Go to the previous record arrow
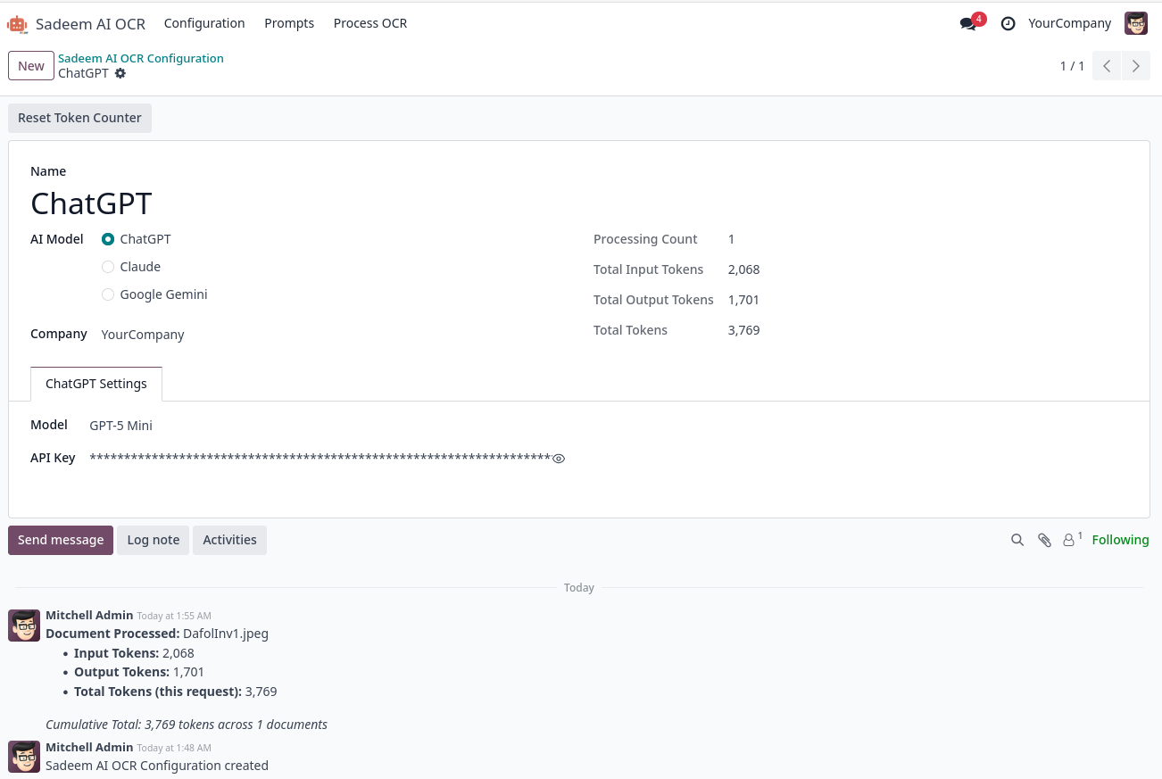This screenshot has height=779, width=1162. (1107, 66)
